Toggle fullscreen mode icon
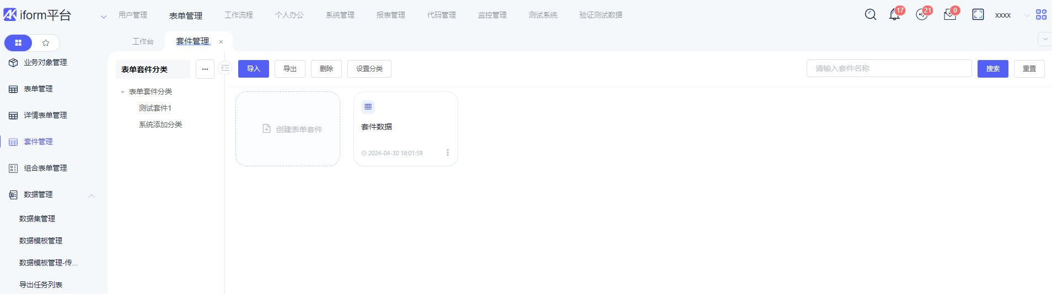 point(978,15)
